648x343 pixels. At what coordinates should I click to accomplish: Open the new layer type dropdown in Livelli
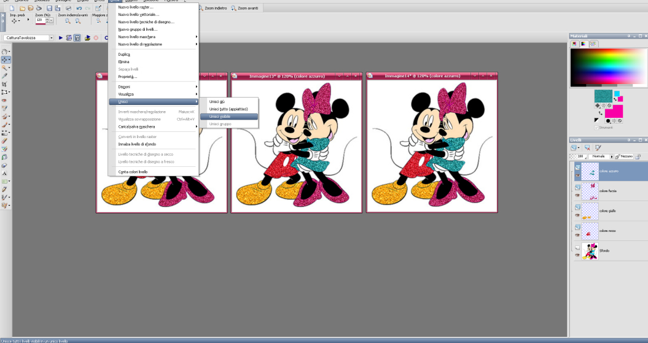[x=579, y=147]
